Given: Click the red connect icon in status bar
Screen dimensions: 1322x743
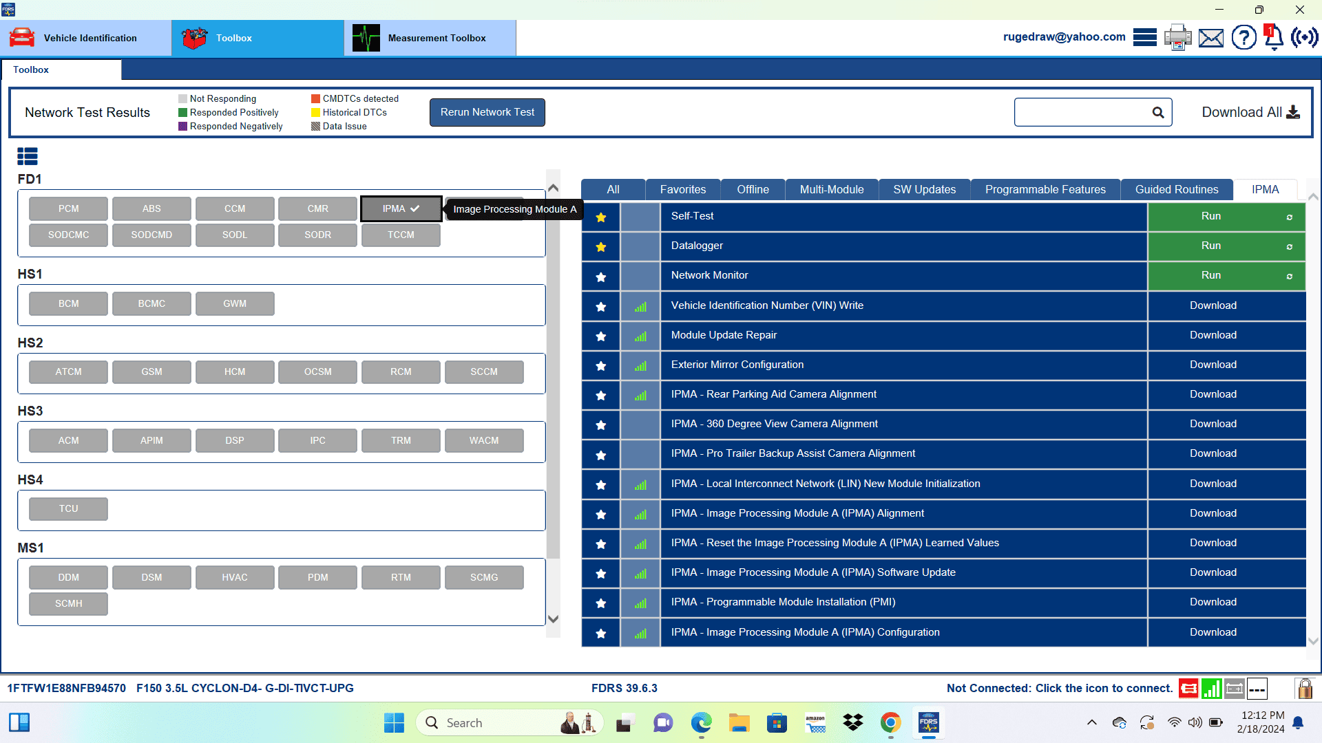Looking at the screenshot, I should 1188,688.
